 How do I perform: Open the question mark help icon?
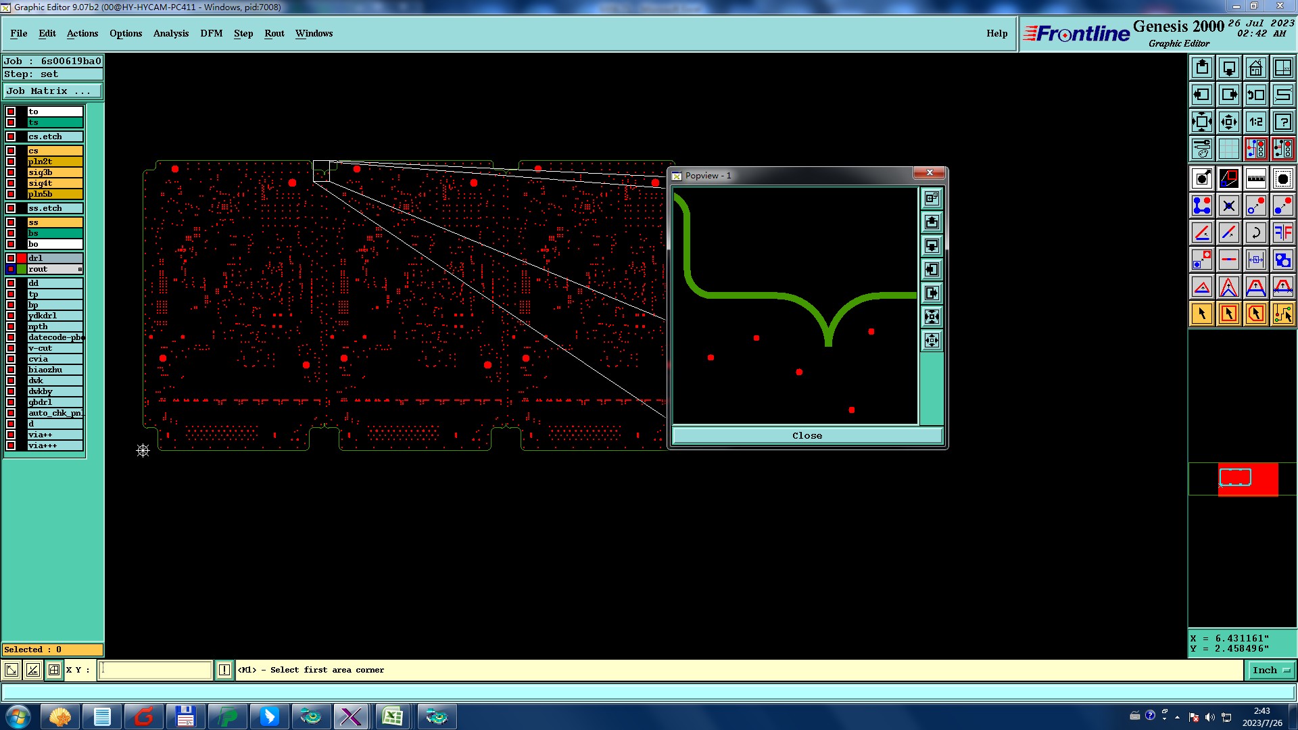tap(1282, 122)
